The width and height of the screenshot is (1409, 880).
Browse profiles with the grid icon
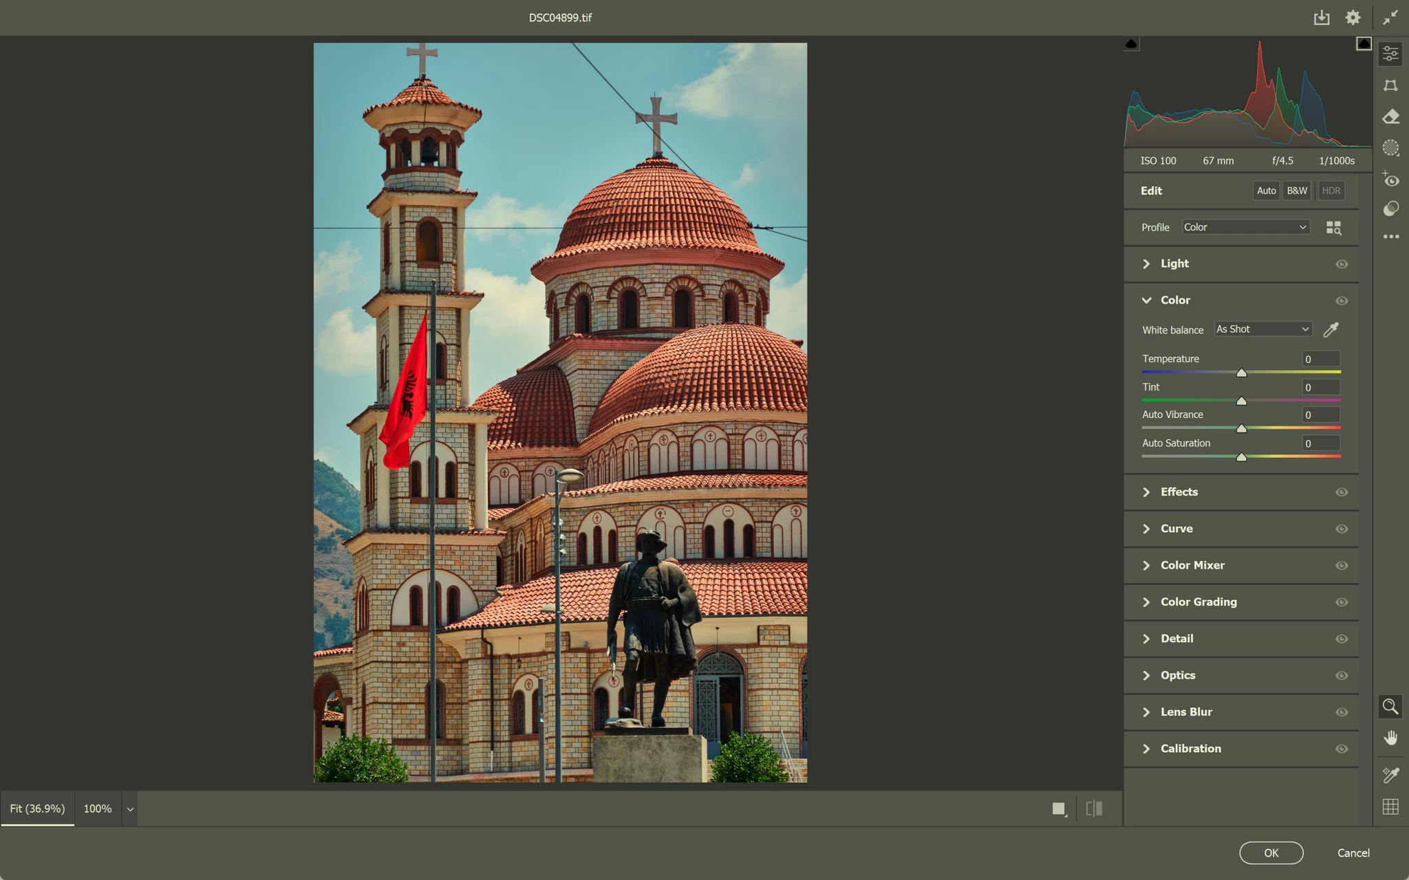click(1333, 228)
